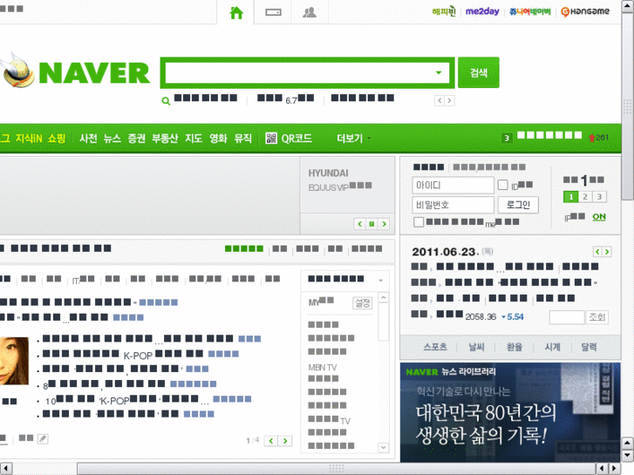Show next suggested search keywords
The image size is (634, 475).
pyautogui.click(x=450, y=100)
